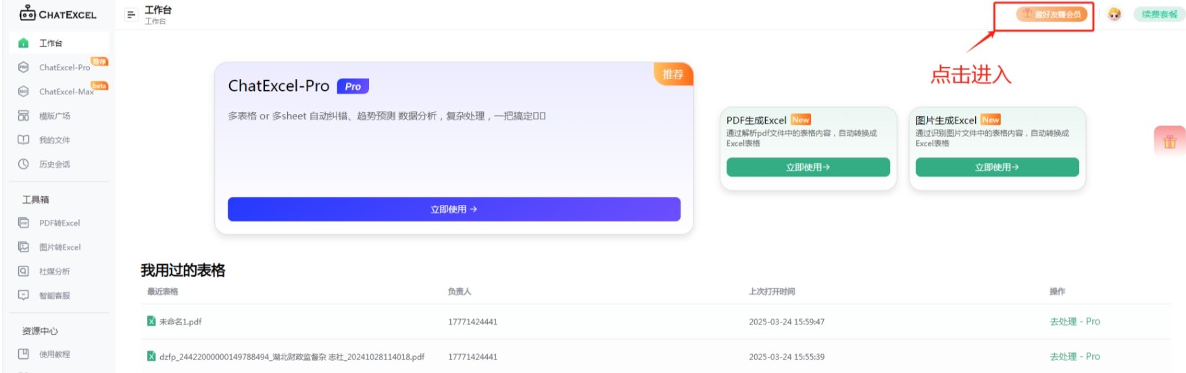This screenshot has height=373, width=1186.
Task: Click the 最近表格 column header
Action: (163, 291)
